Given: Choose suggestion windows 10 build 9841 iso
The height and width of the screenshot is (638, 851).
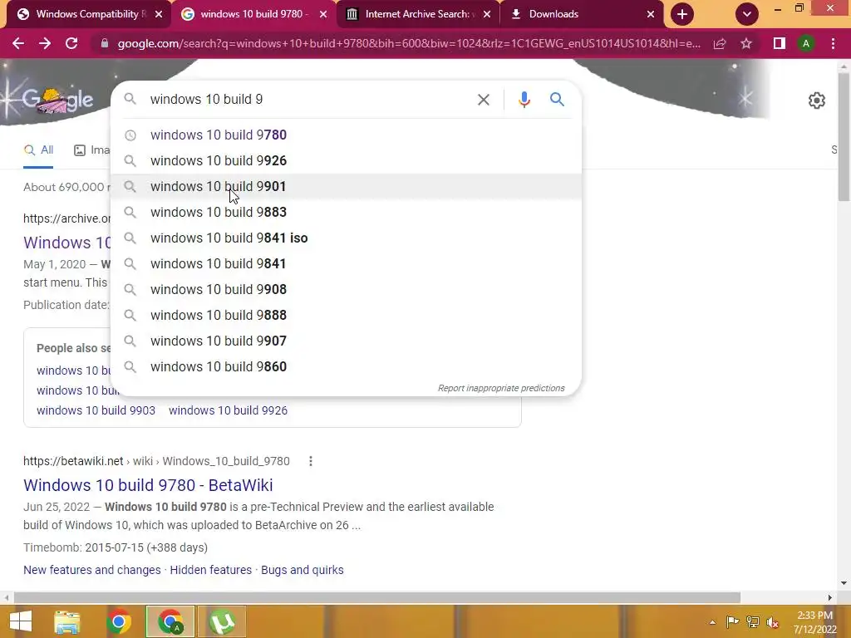Looking at the screenshot, I should pos(346,238).
